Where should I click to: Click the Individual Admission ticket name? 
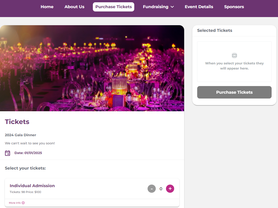(32, 186)
